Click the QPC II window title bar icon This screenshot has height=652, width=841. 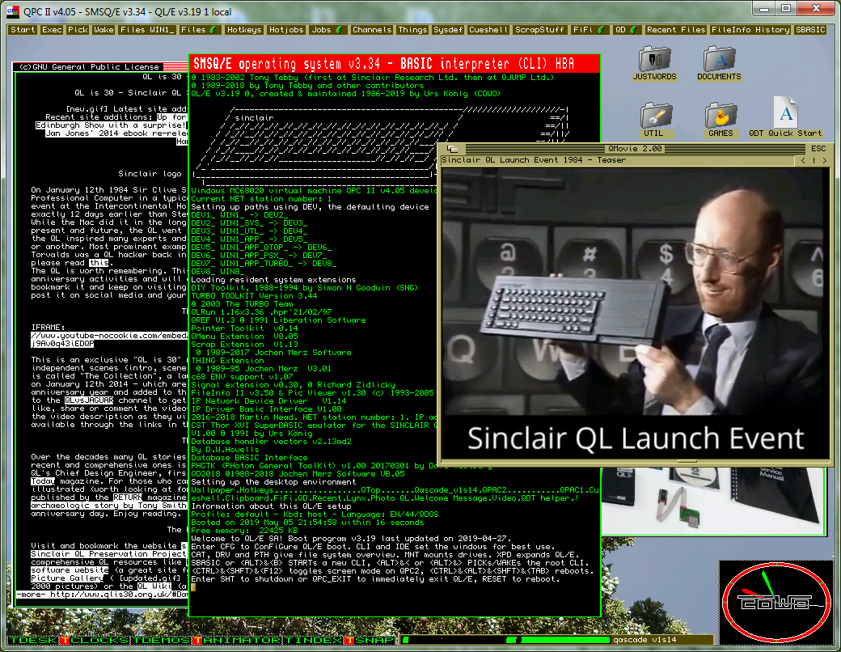13,11
